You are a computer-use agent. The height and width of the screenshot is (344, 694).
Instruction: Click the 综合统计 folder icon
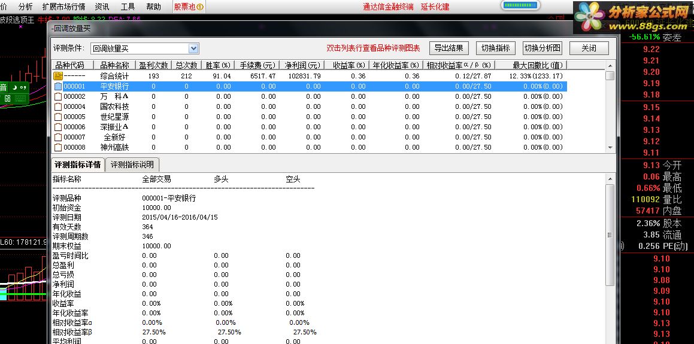pos(58,76)
